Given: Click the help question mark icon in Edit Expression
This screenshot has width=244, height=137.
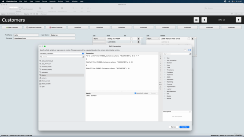Looking at the screenshot, I should pos(185,50).
